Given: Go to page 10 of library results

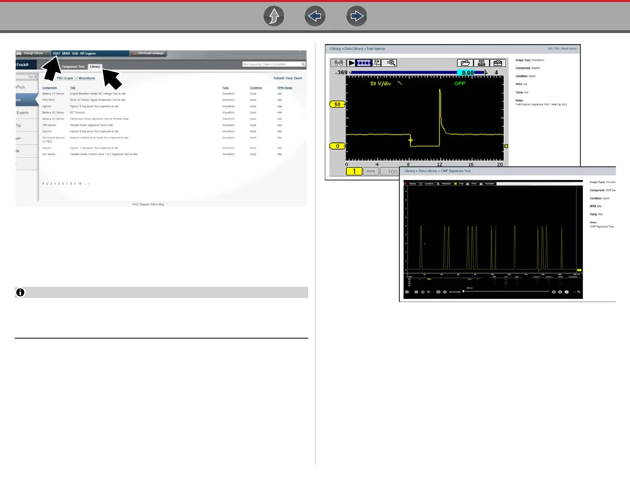Looking at the screenshot, I should 80,184.
